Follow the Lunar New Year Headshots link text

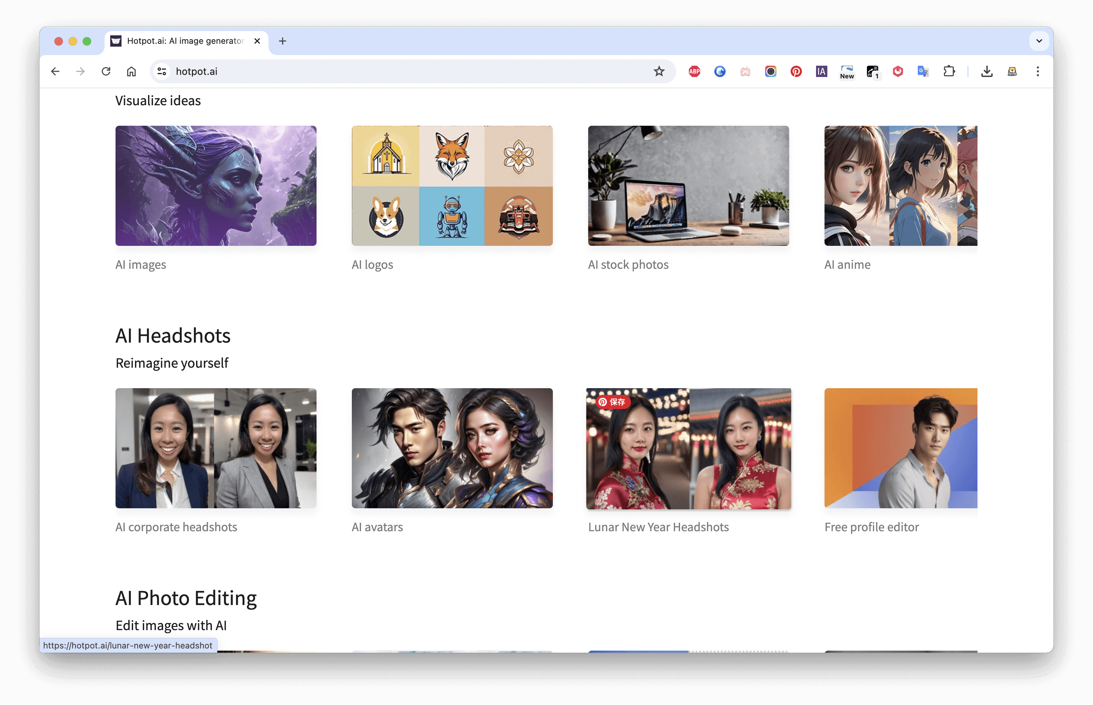(658, 527)
